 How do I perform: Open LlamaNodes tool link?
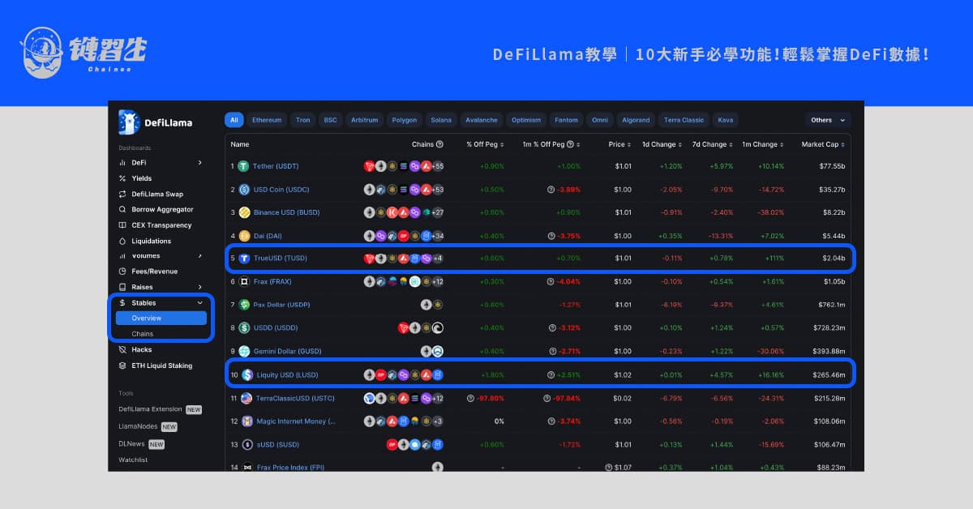pyautogui.click(x=138, y=426)
